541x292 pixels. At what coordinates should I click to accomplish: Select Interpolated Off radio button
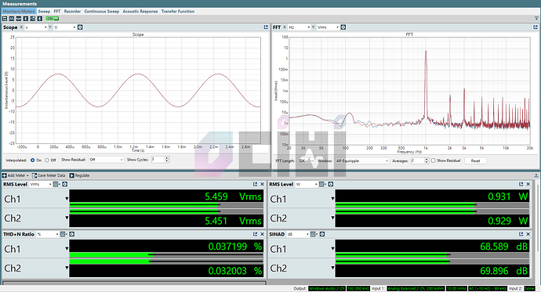(x=47, y=160)
